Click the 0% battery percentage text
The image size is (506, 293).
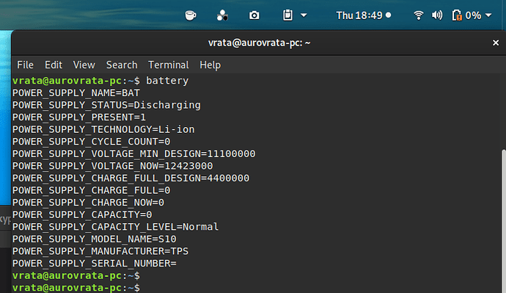click(x=474, y=15)
